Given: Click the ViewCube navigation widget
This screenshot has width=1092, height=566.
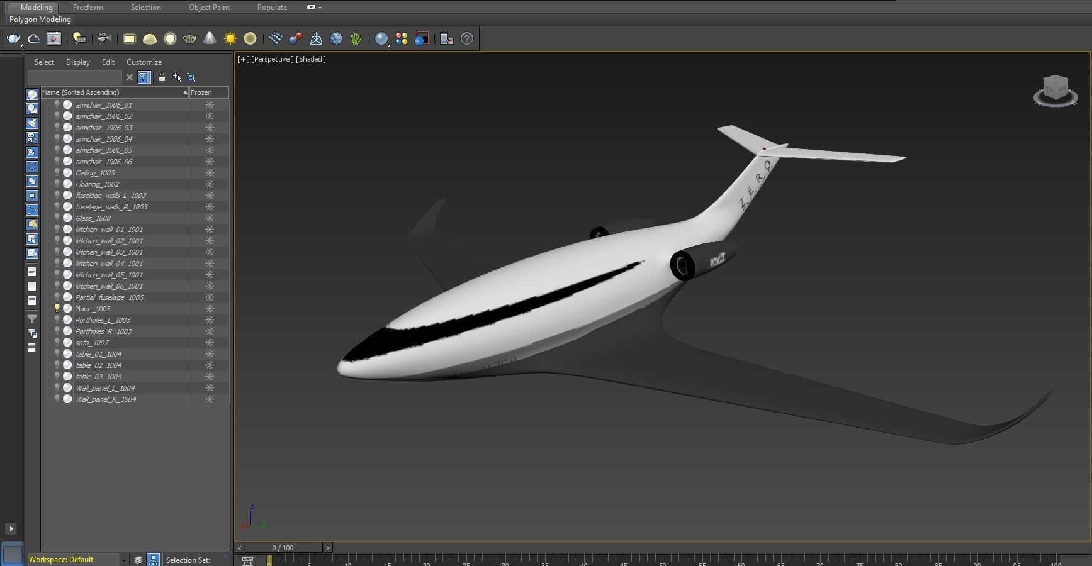Looking at the screenshot, I should [x=1055, y=91].
